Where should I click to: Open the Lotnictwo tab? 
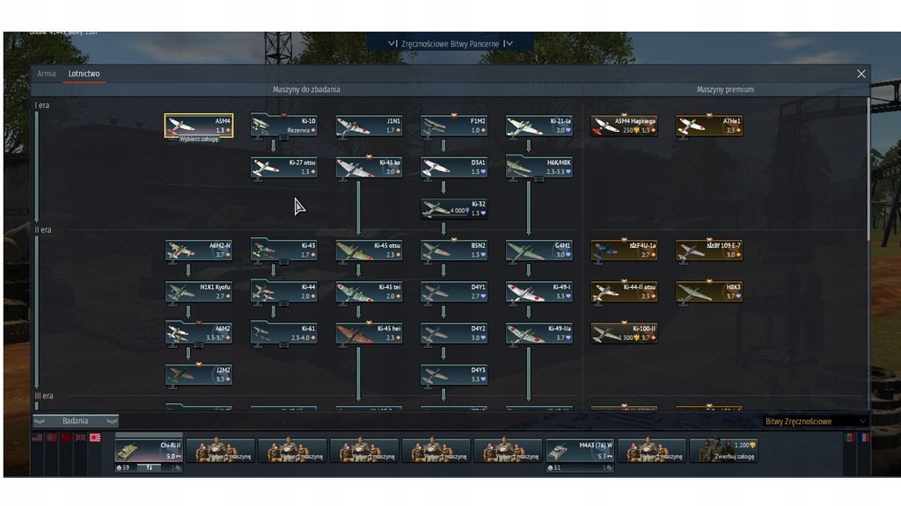[x=84, y=74]
